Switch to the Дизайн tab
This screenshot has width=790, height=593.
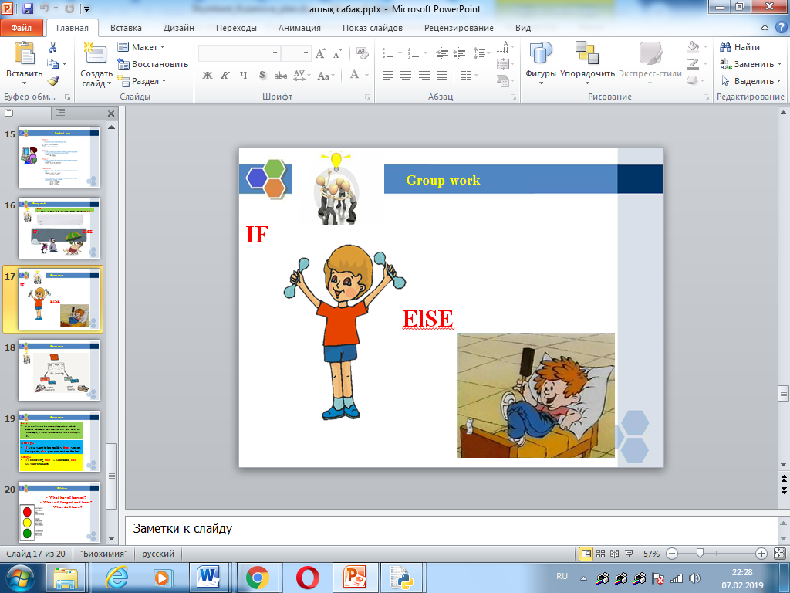[x=179, y=28]
